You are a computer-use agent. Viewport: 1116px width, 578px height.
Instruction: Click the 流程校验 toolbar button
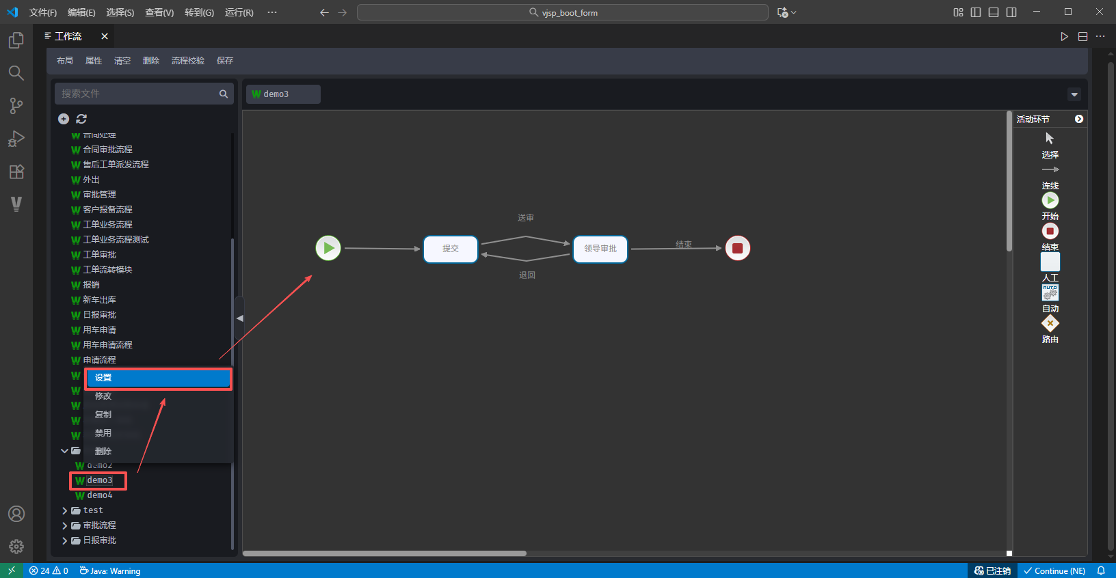tap(187, 61)
